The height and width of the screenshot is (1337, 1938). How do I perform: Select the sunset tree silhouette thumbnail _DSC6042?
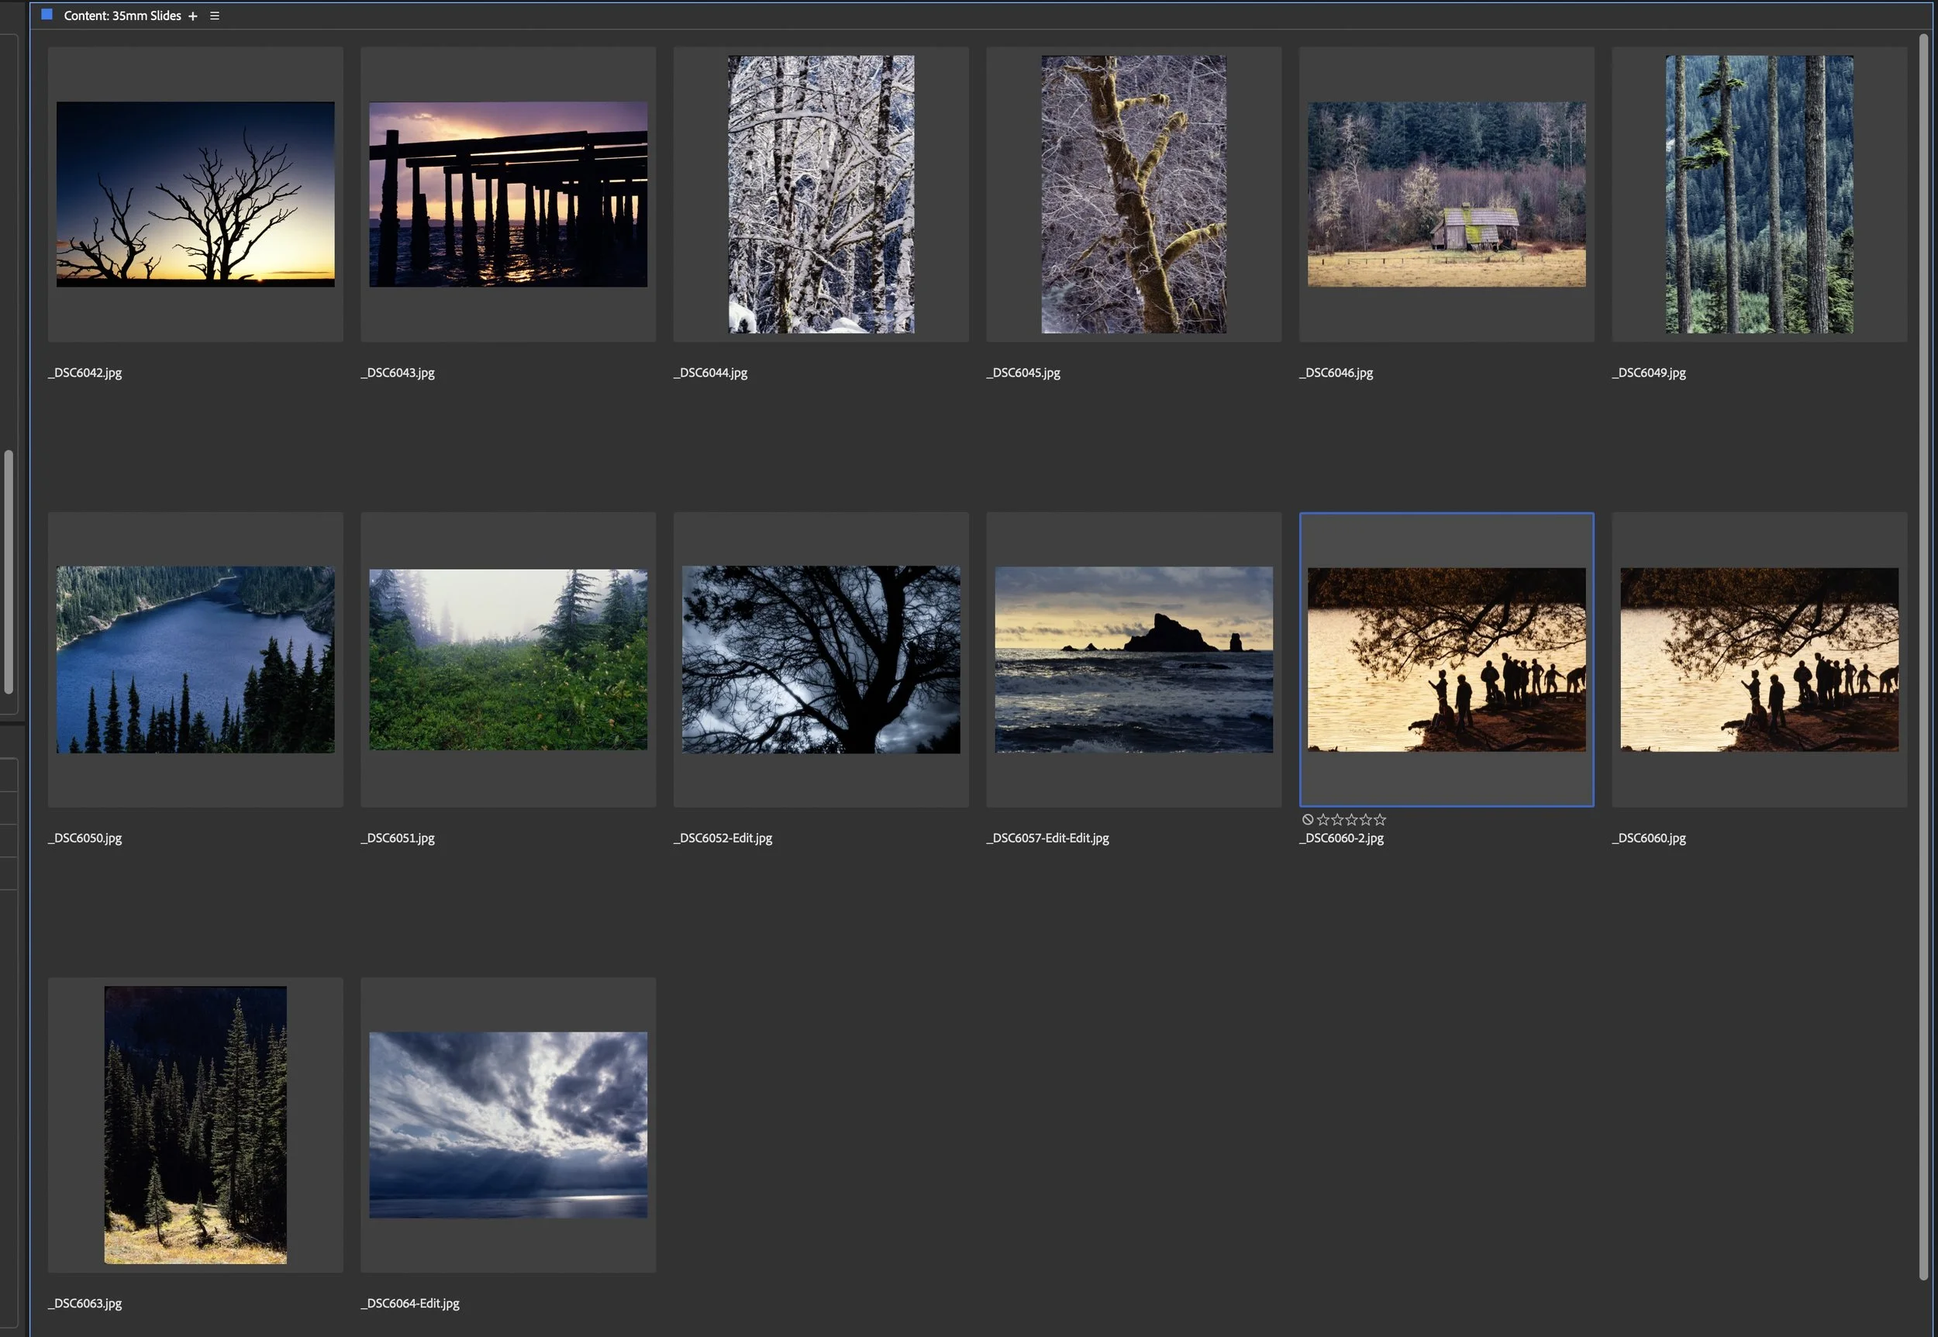[x=195, y=195]
